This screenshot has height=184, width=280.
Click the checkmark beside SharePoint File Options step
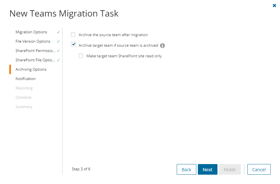coord(58,60)
